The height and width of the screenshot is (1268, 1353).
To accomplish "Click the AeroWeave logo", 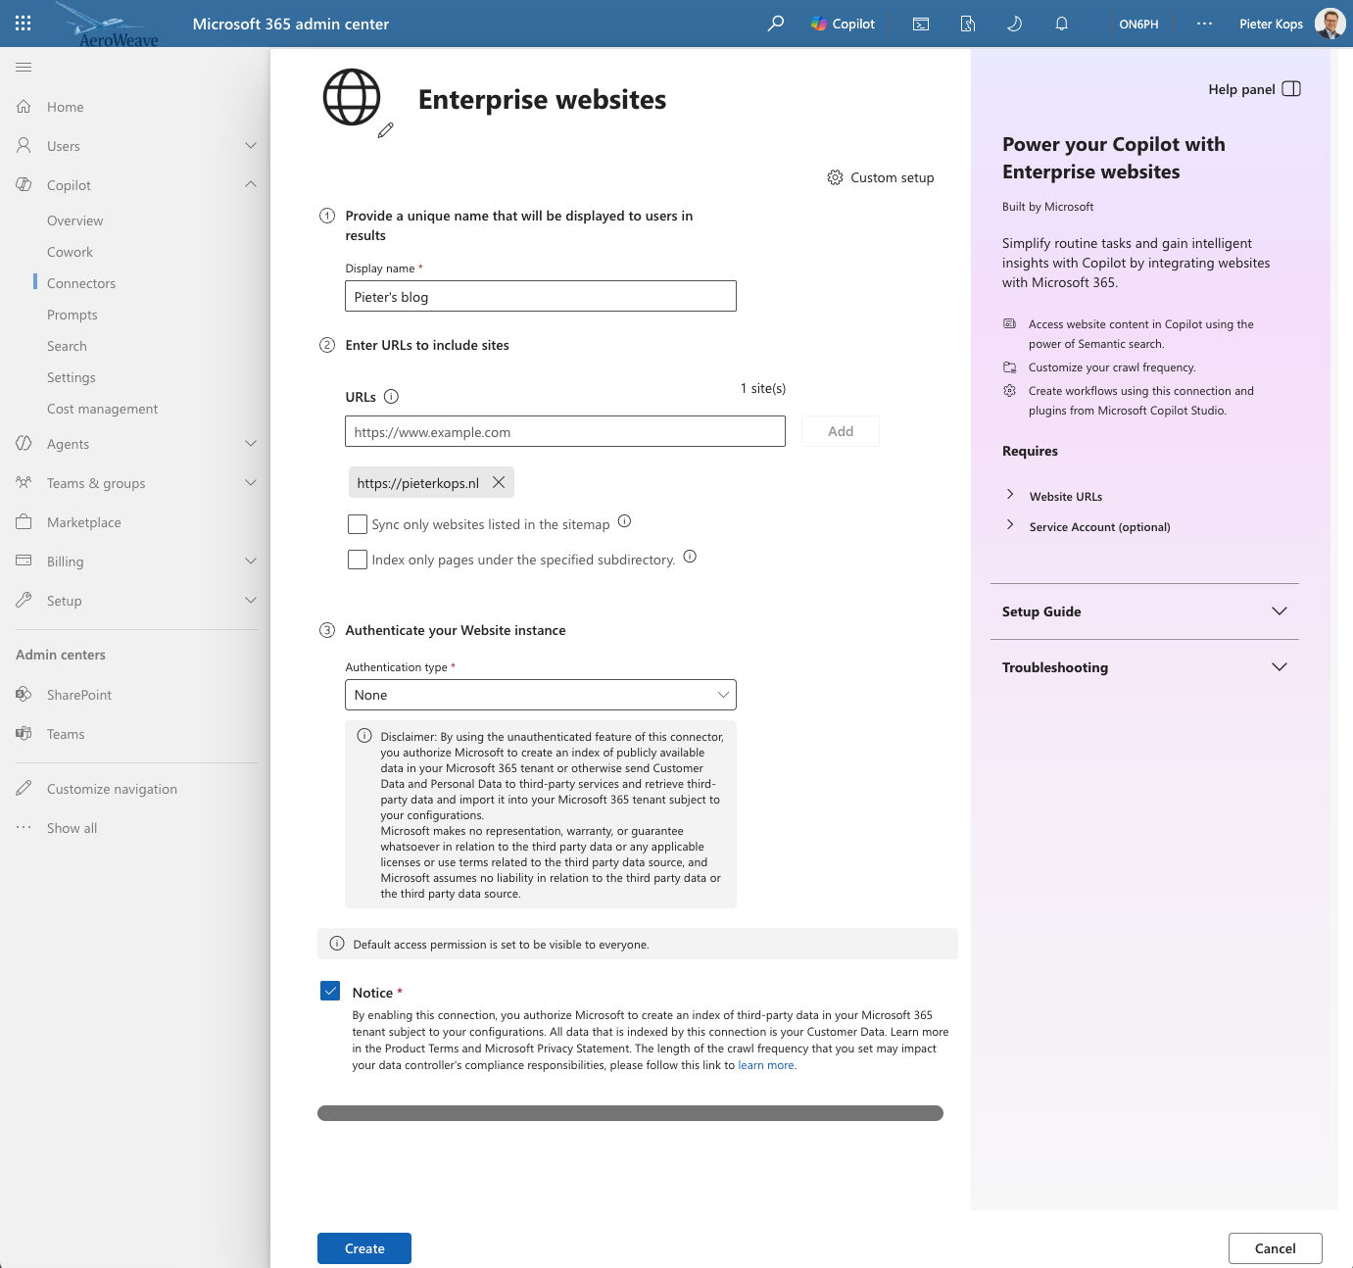I will tap(108, 25).
